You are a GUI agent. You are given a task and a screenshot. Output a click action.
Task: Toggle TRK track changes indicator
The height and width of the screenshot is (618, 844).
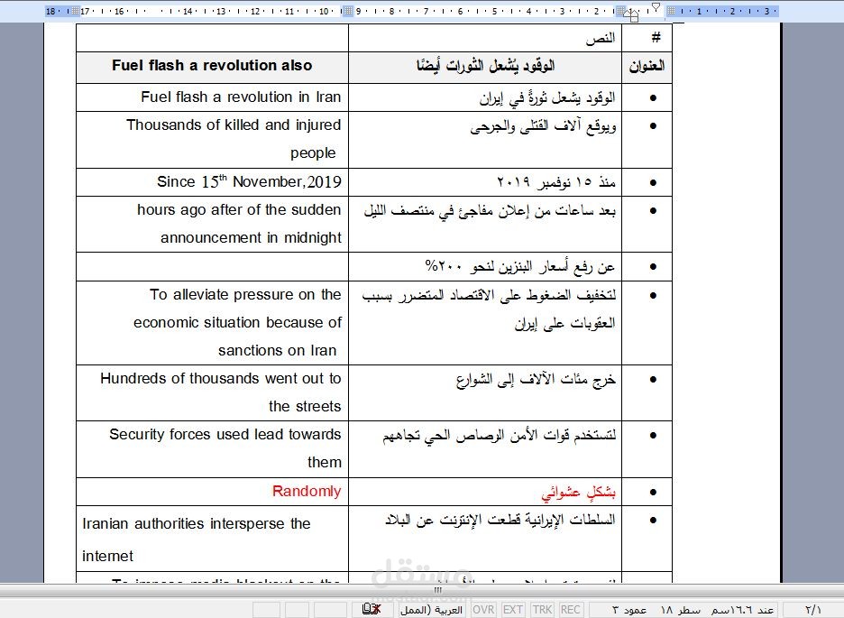542,609
